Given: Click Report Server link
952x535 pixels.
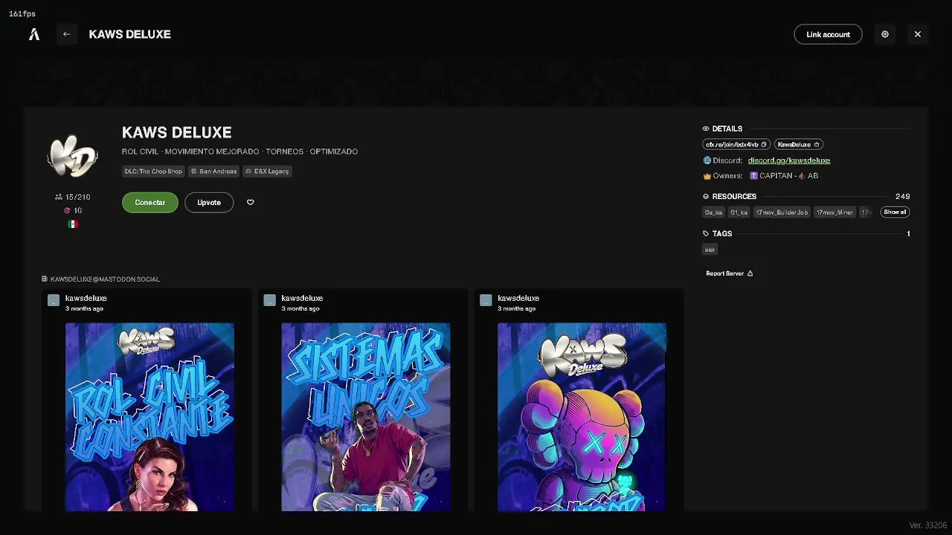Looking at the screenshot, I should (730, 273).
